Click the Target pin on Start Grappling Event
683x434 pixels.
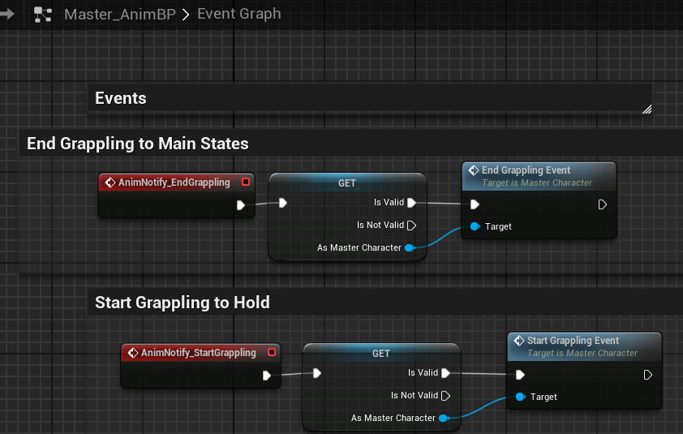point(520,397)
